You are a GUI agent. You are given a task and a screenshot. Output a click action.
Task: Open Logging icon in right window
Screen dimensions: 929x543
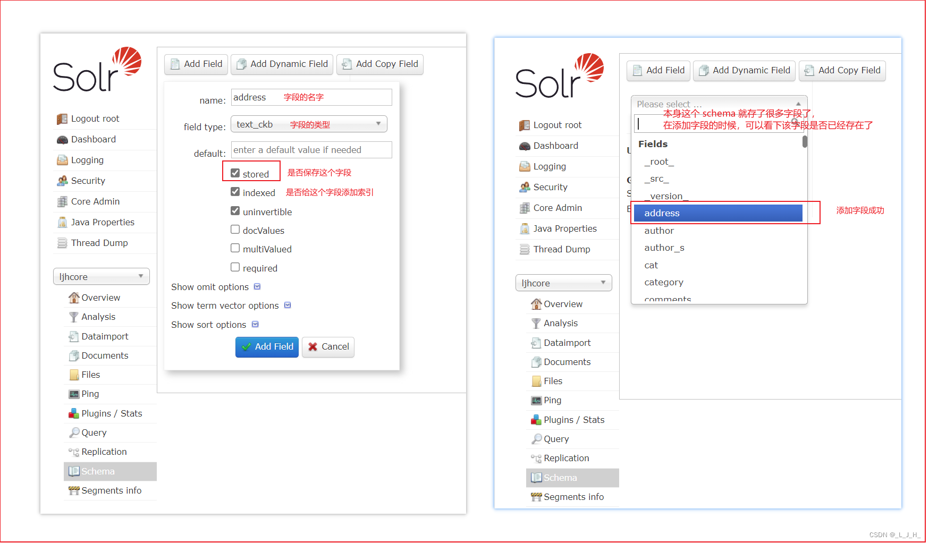525,167
